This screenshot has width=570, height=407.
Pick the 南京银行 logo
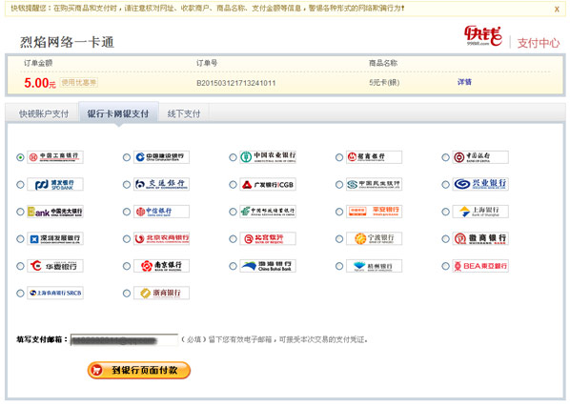(161, 266)
